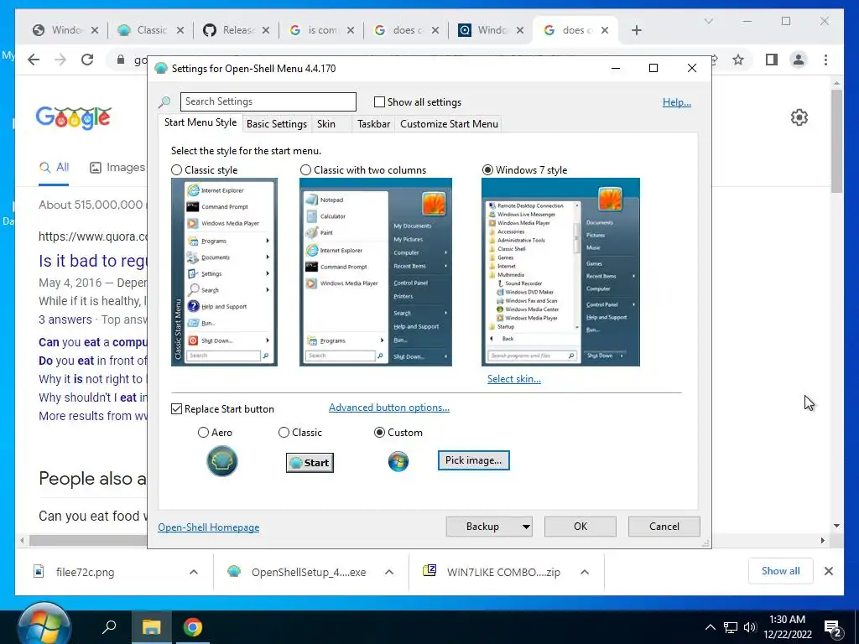Choose the Classic button radio
This screenshot has width=859, height=644.
point(284,433)
